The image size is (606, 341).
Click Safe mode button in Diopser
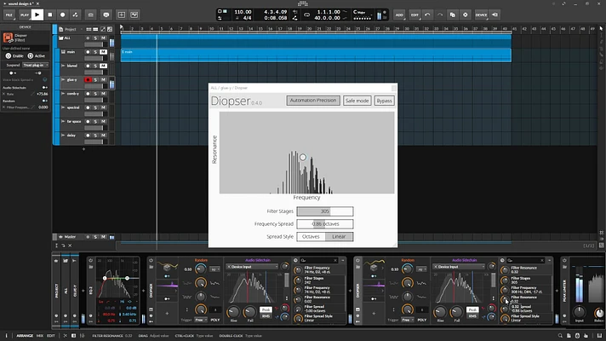[357, 101]
